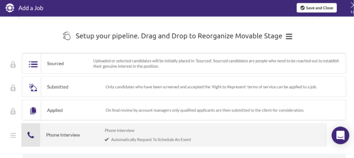Select the Sourced stage row
The height and width of the screenshot is (158, 354).
pyautogui.click(x=184, y=63)
